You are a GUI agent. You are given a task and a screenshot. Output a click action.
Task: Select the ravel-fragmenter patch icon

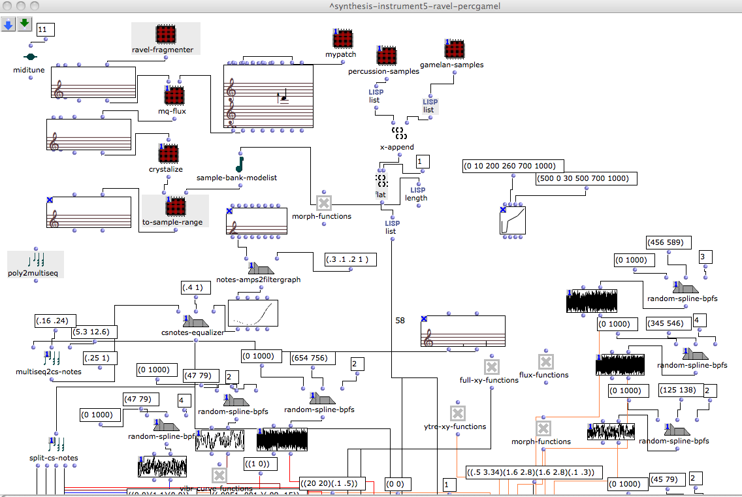(x=166, y=35)
